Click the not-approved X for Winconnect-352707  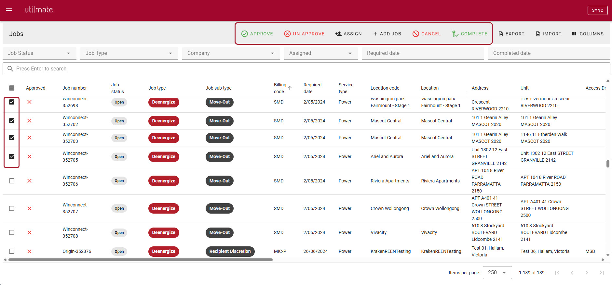point(29,208)
